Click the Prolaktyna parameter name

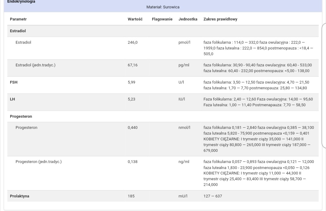click(20, 196)
